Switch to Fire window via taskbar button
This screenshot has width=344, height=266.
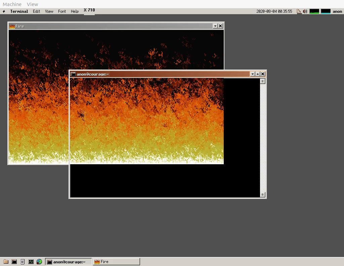pyautogui.click(x=117, y=262)
